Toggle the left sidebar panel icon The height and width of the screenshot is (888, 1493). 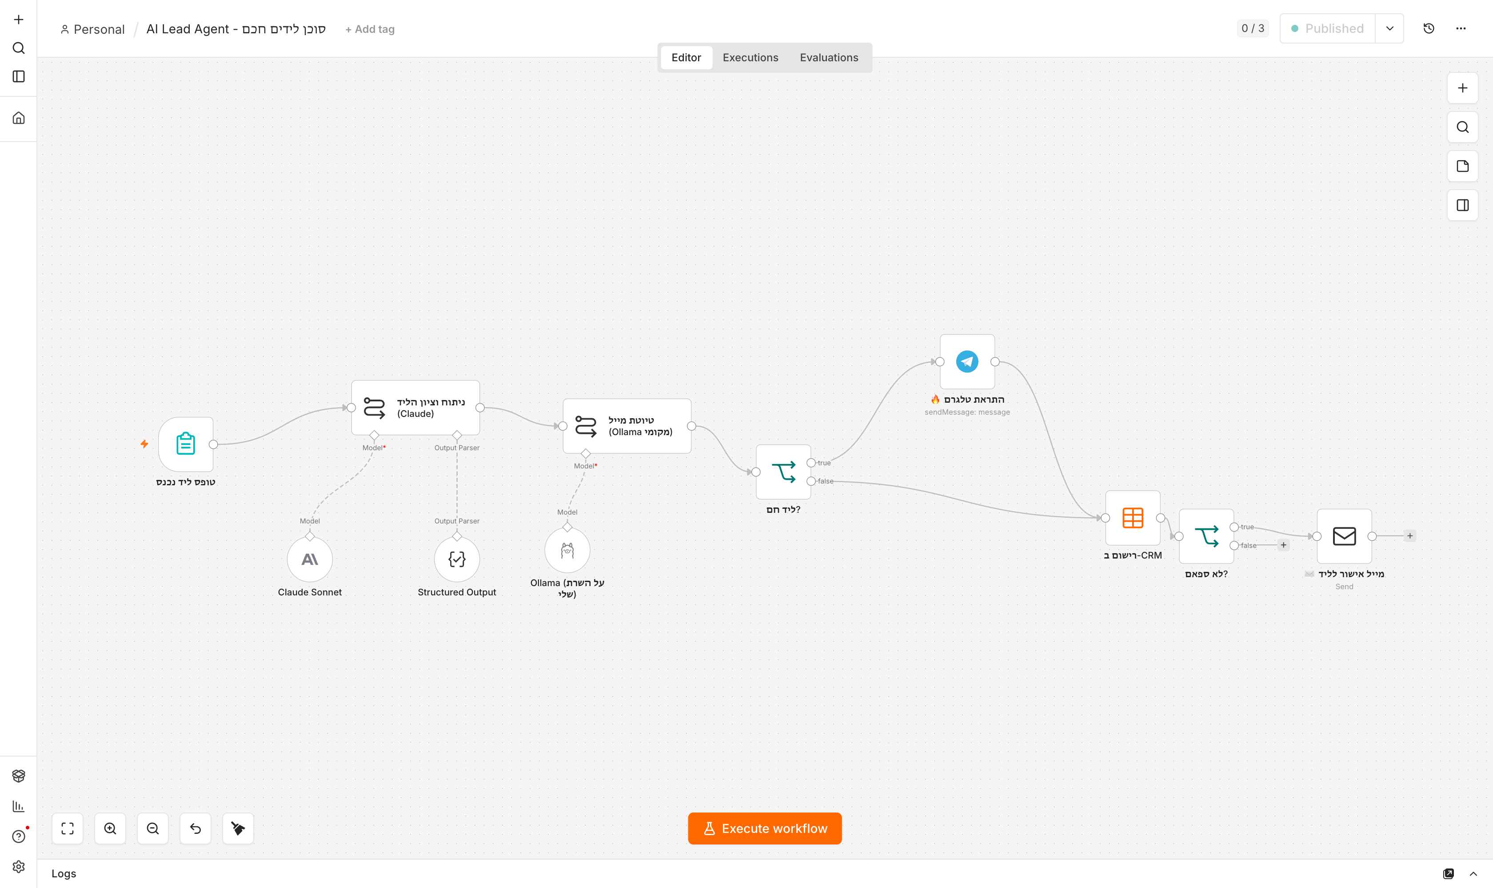point(19,77)
